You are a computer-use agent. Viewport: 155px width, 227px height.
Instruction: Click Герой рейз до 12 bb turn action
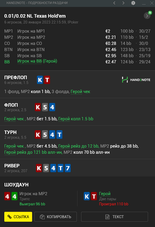[x=78, y=146]
